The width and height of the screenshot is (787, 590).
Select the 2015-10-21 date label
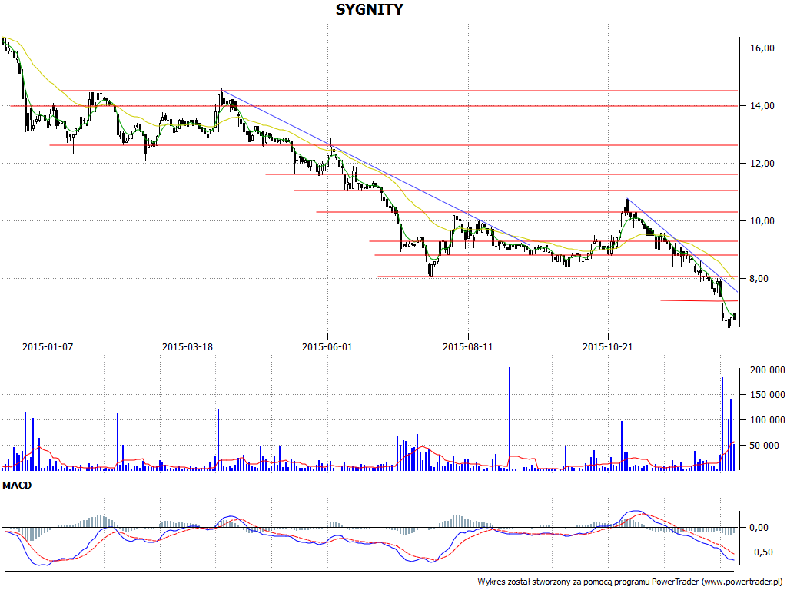coord(608,346)
